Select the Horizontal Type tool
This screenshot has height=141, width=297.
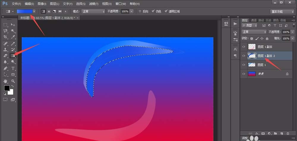13,68
